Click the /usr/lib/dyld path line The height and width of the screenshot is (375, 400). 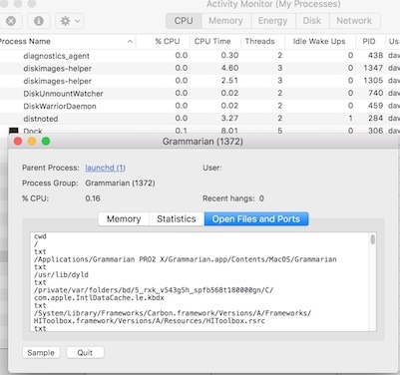[61, 274]
